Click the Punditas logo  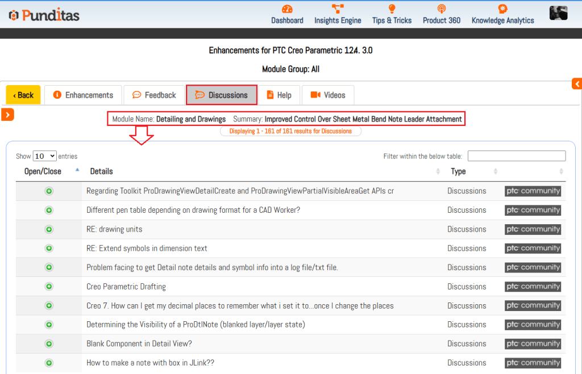44,15
